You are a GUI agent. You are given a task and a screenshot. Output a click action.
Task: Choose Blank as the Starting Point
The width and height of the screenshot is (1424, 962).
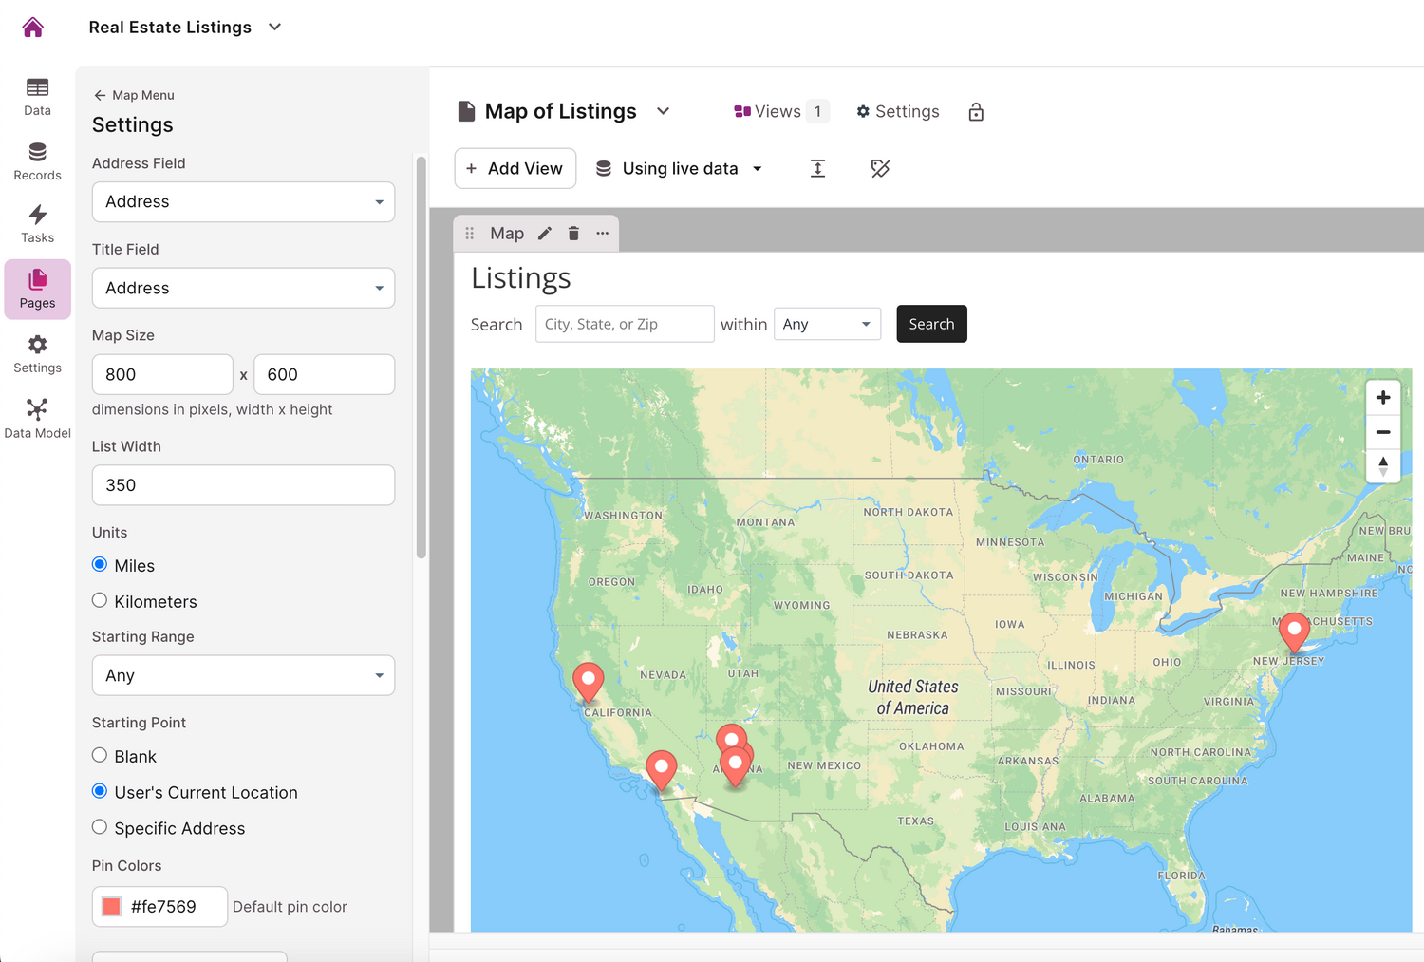100,754
